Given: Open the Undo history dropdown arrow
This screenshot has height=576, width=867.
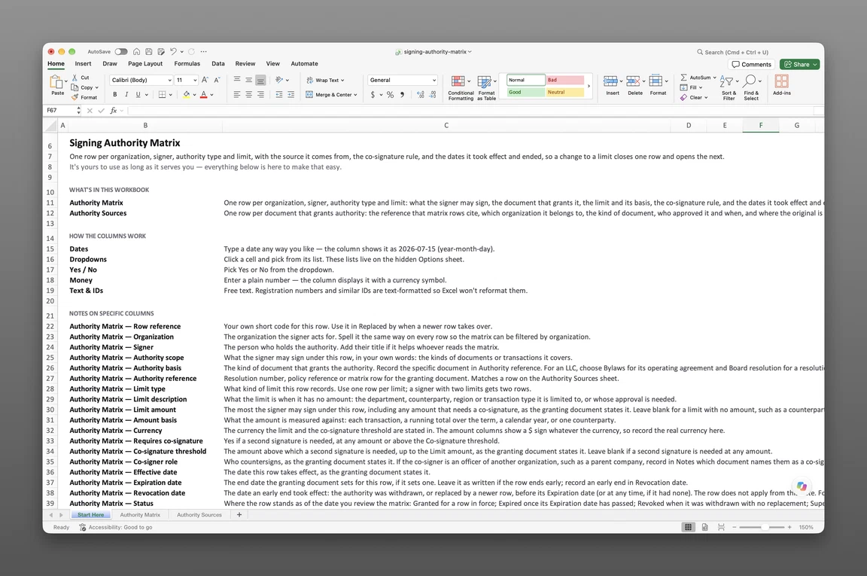Looking at the screenshot, I should pyautogui.click(x=182, y=52).
